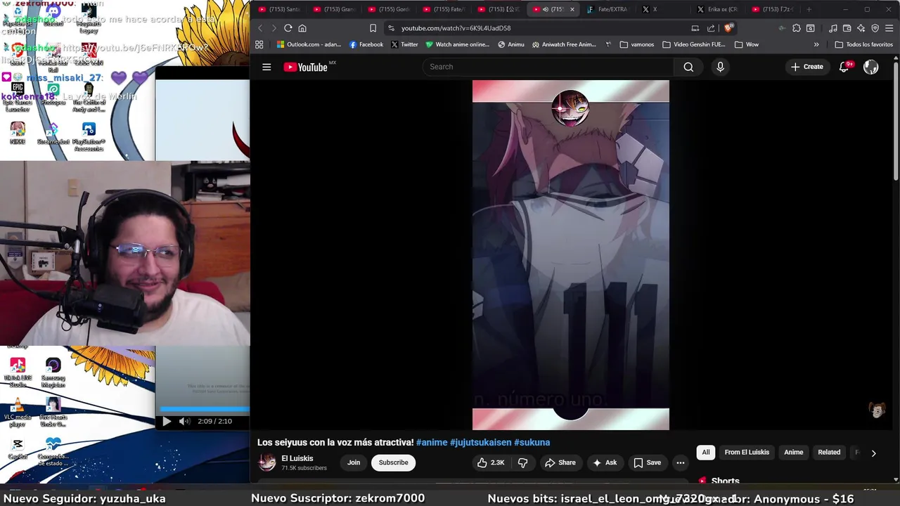This screenshot has height=506, width=900.
Task: Start voice search with the microphone icon
Action: (720, 67)
